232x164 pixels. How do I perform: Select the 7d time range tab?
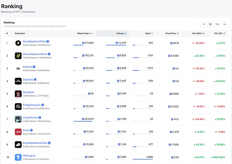point(210,24)
